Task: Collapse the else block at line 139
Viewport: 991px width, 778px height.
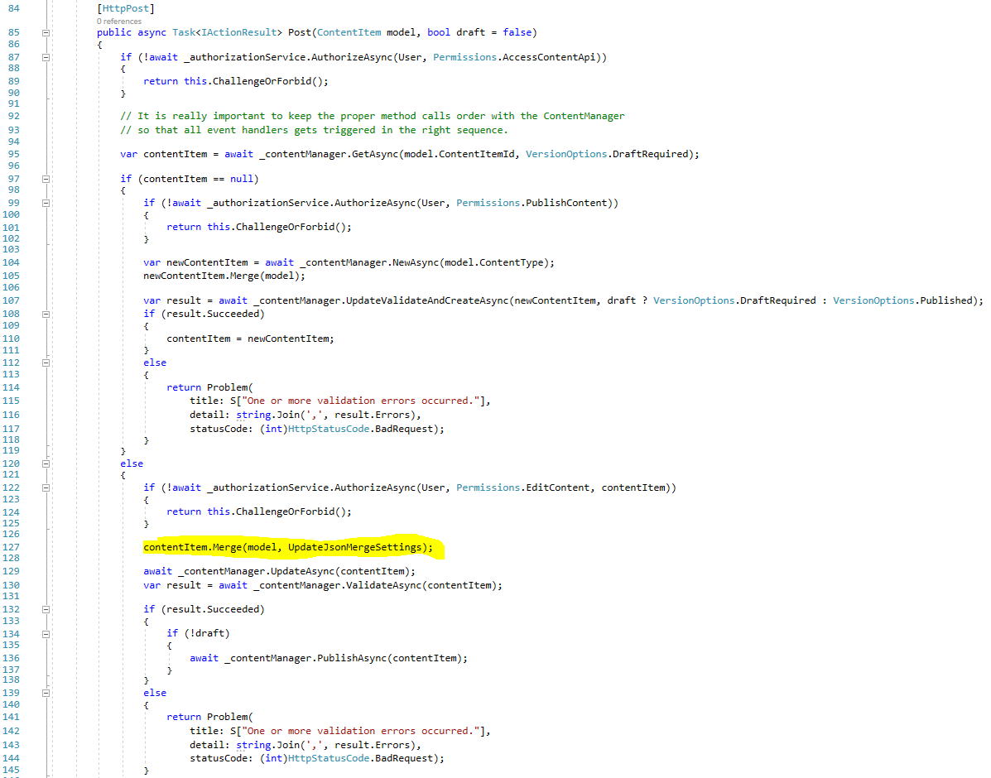Action: click(46, 694)
